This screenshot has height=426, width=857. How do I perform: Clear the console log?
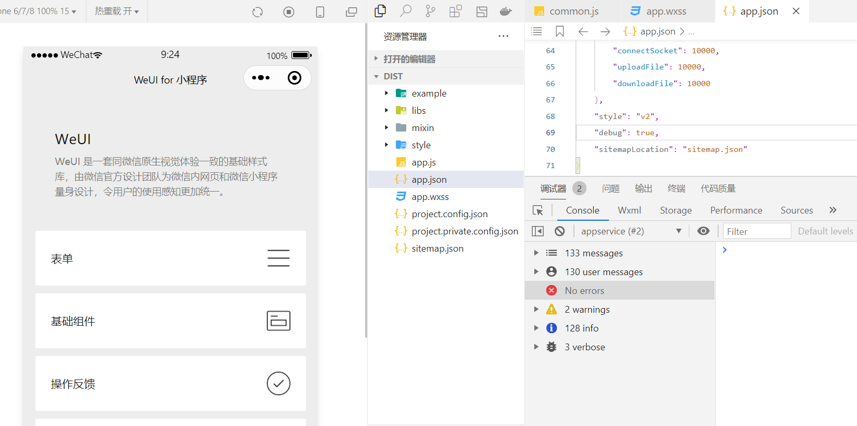click(560, 231)
